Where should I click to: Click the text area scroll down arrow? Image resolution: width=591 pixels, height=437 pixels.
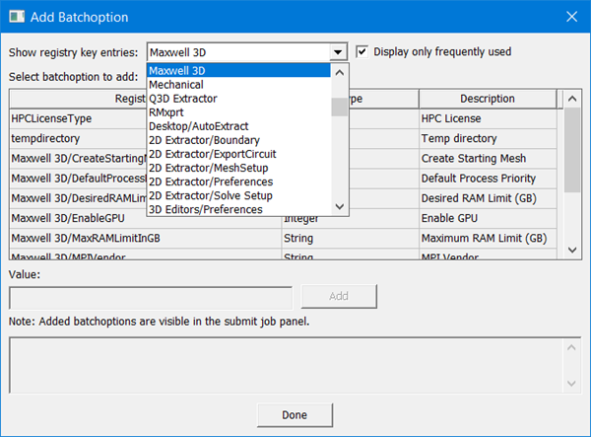(571, 384)
